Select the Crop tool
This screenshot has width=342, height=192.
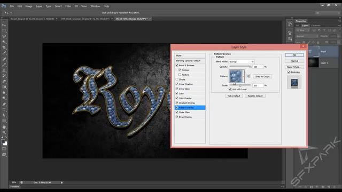click(x=4, y=47)
